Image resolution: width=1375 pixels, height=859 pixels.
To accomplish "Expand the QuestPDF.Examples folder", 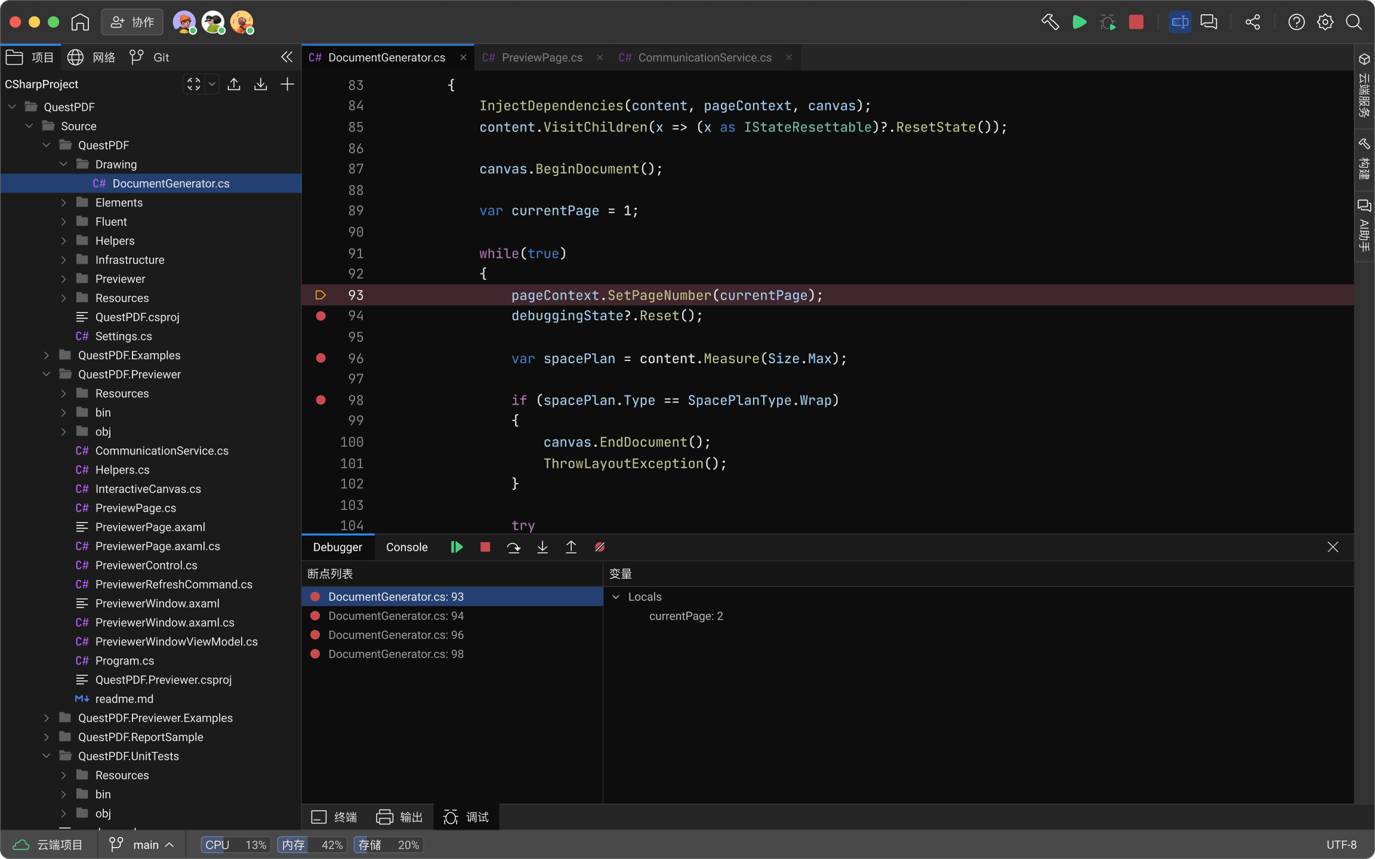I will coord(47,355).
